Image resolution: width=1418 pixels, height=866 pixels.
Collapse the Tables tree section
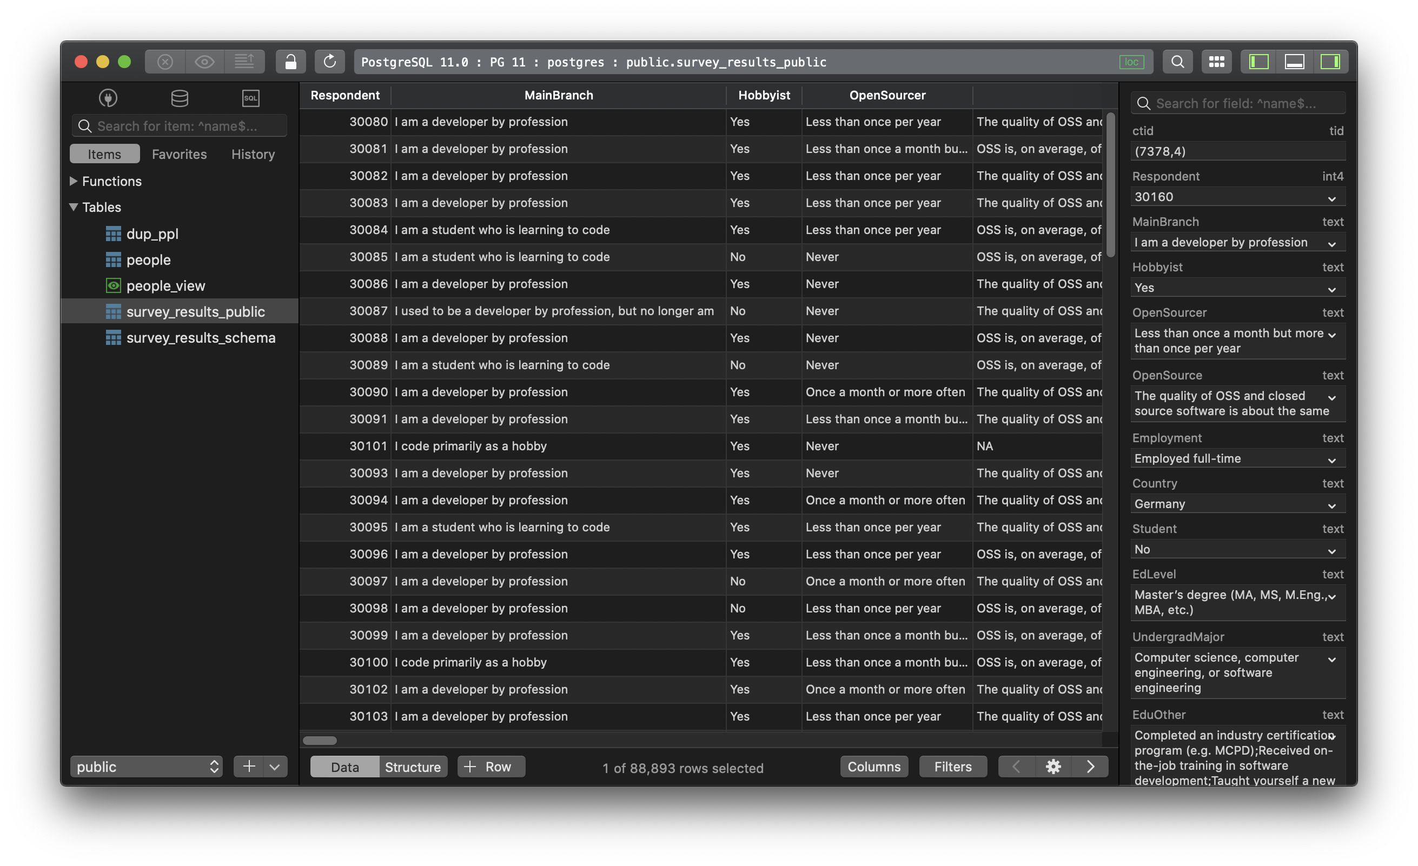[x=73, y=207]
